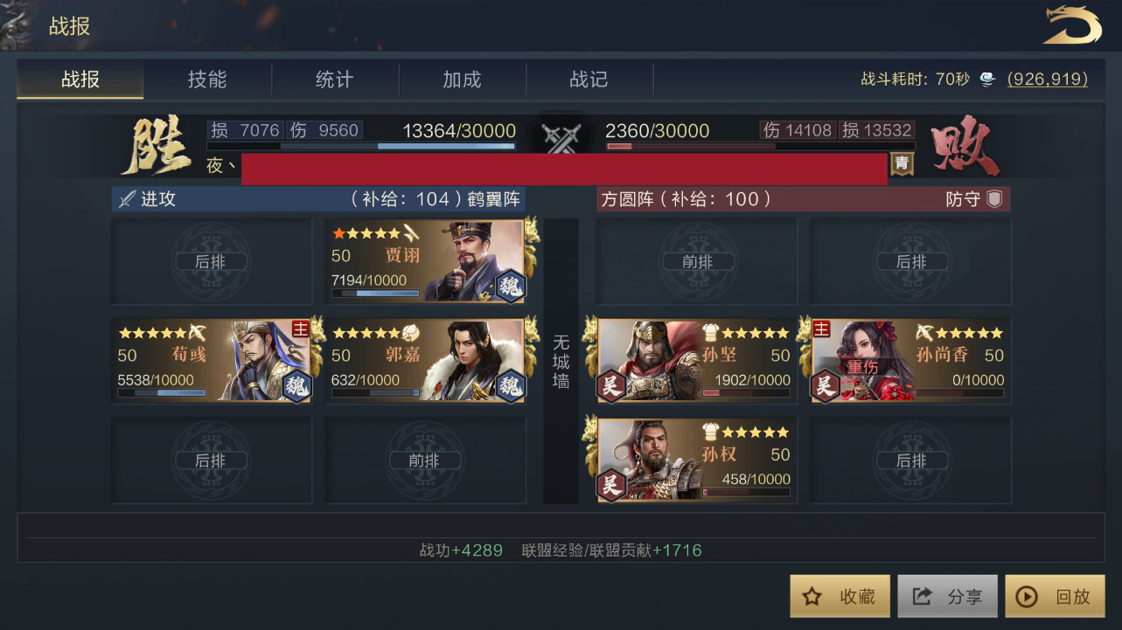Switch to the 技能 tab
Image resolution: width=1122 pixels, height=630 pixels.
(207, 80)
